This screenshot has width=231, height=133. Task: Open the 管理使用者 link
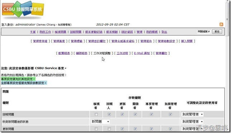[40, 41]
